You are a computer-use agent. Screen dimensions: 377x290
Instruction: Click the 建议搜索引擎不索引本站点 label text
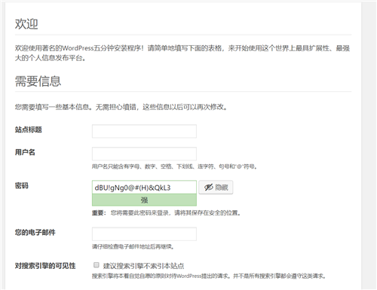tap(143, 266)
